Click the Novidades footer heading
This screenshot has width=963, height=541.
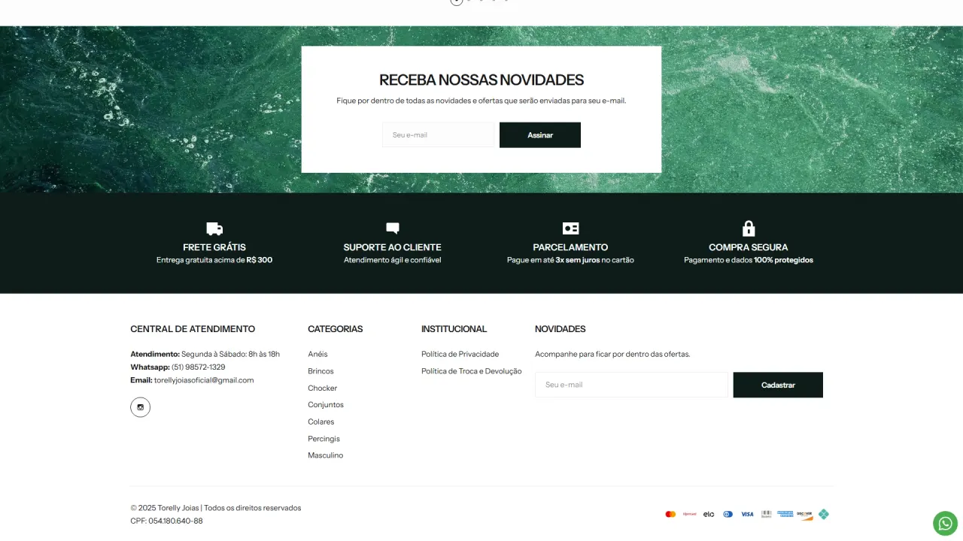(x=560, y=329)
